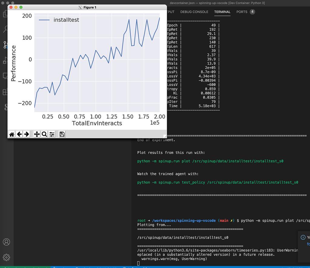This screenshot has height=268, width=310.
Task: Select the TERMINAL tab
Action: click(222, 12)
